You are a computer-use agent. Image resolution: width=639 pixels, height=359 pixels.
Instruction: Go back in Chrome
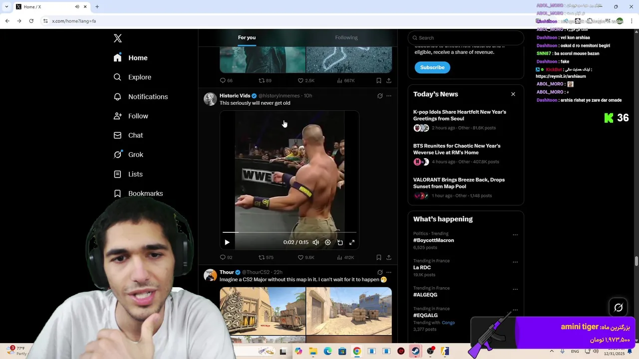7,21
